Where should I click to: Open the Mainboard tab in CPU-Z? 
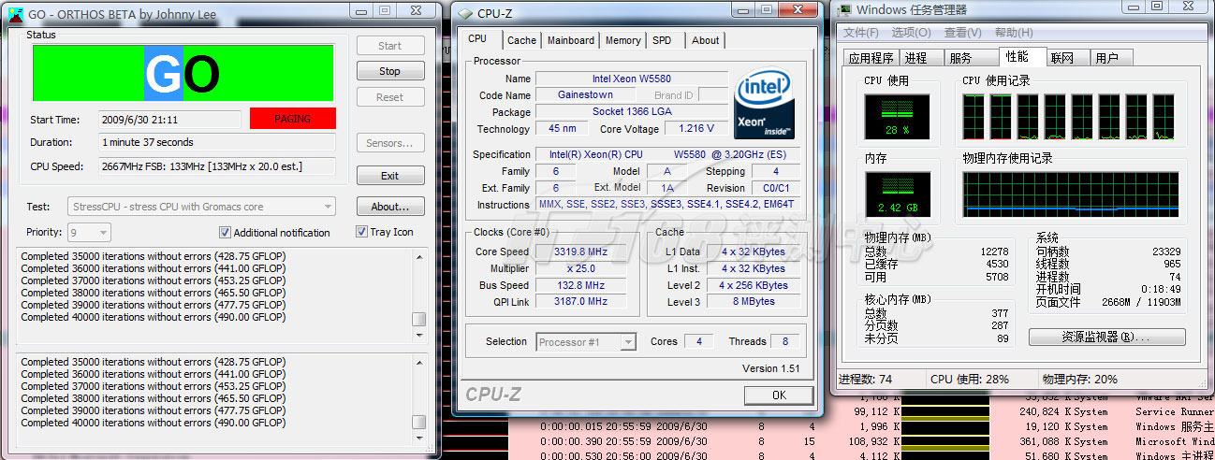[571, 40]
